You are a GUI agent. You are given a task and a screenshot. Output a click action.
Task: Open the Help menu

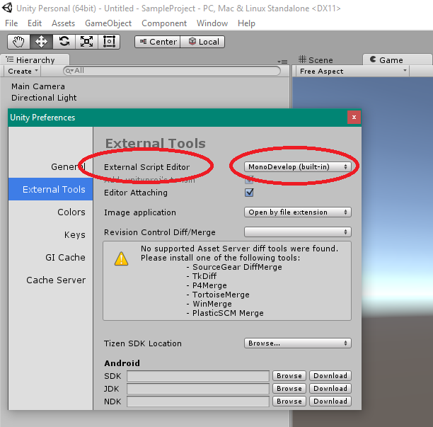[x=246, y=23]
